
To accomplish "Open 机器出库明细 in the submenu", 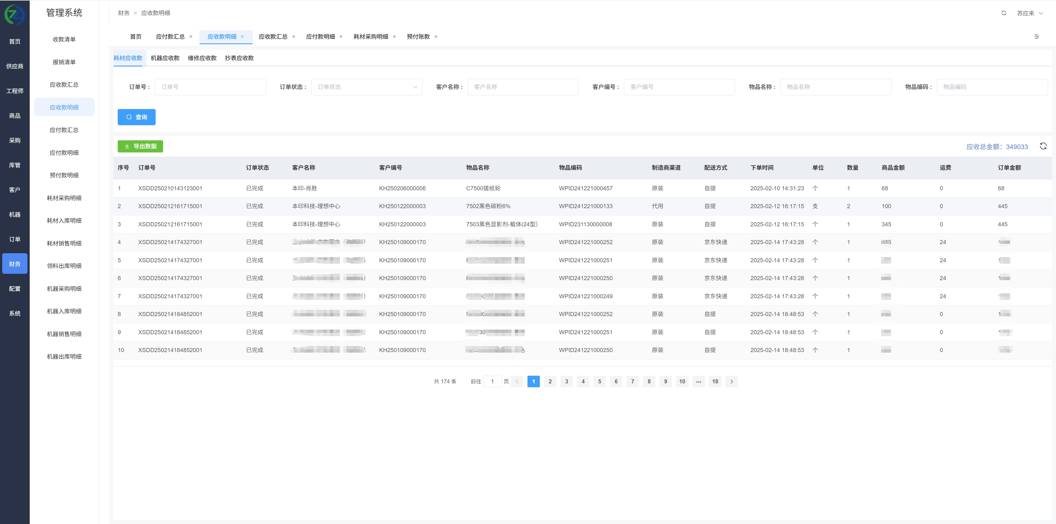I will point(64,356).
